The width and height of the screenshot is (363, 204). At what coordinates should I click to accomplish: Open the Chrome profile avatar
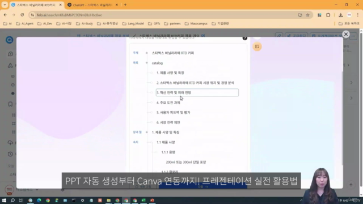[349, 15]
